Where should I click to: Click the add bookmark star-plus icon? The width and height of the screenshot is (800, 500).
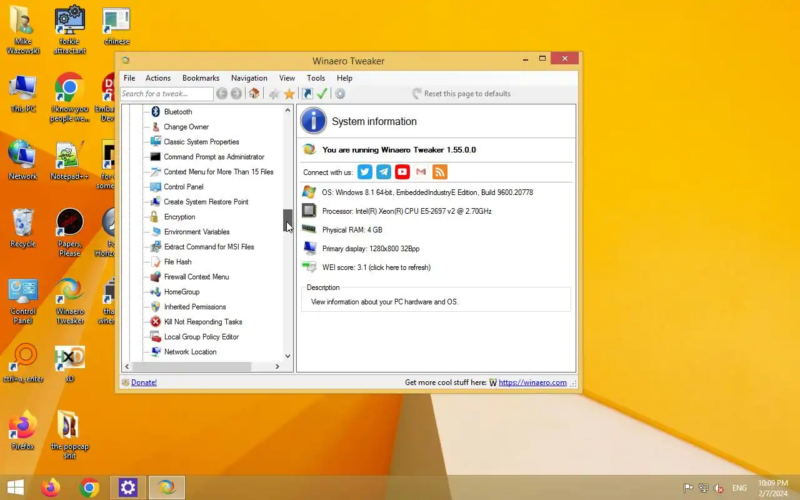click(274, 94)
